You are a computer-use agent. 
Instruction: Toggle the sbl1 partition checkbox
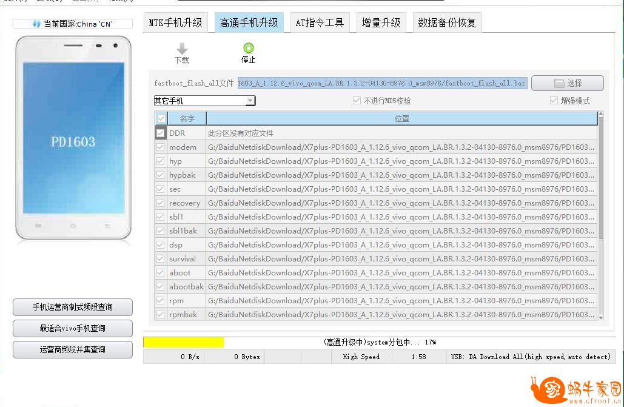coord(160,217)
